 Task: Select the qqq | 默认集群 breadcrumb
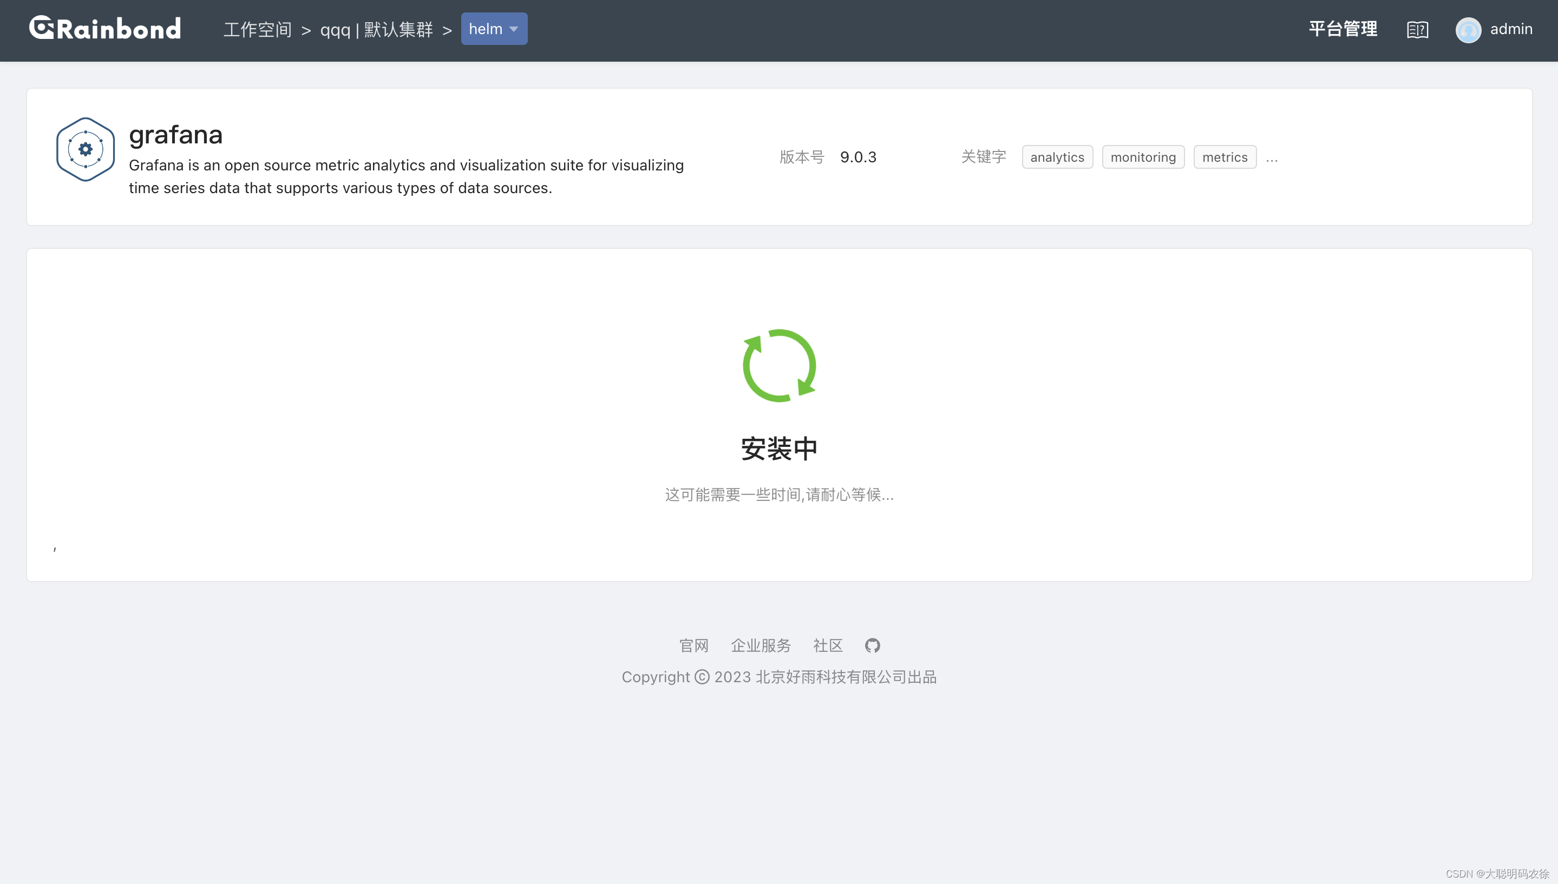[x=377, y=29]
